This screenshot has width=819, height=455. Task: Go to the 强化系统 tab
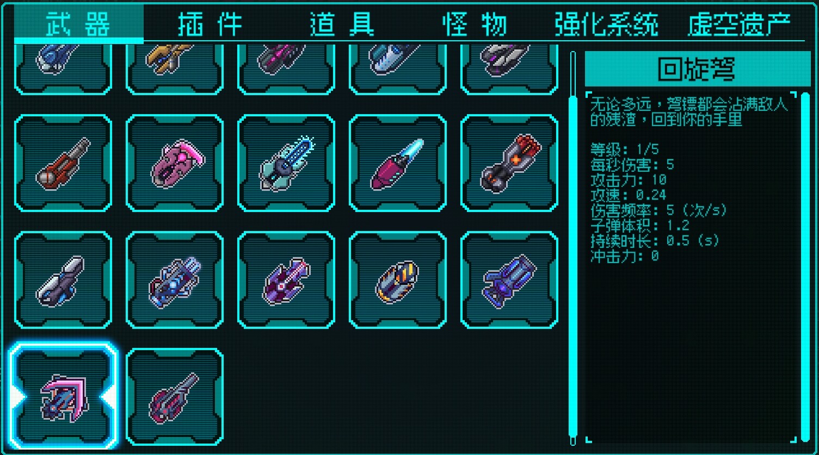tap(607, 24)
